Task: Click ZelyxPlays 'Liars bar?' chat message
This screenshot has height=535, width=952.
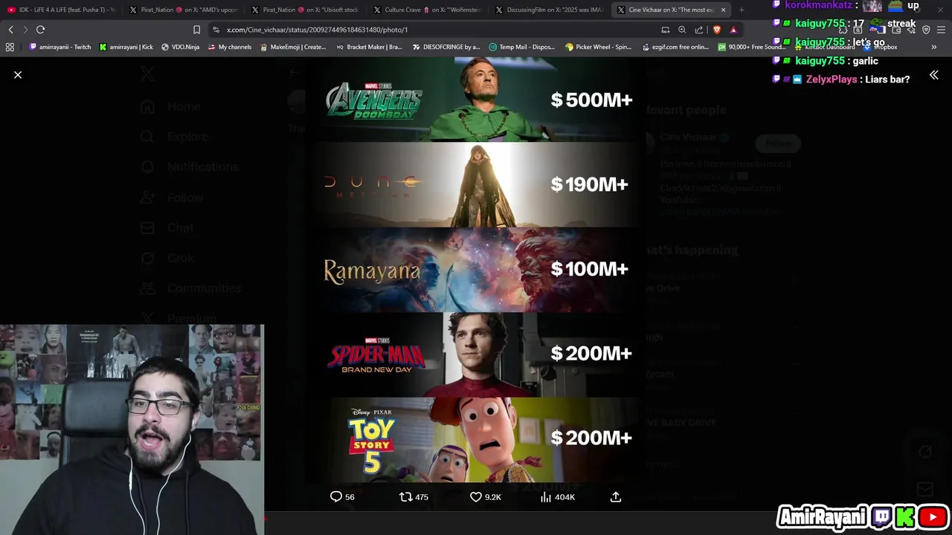Action: pos(841,80)
